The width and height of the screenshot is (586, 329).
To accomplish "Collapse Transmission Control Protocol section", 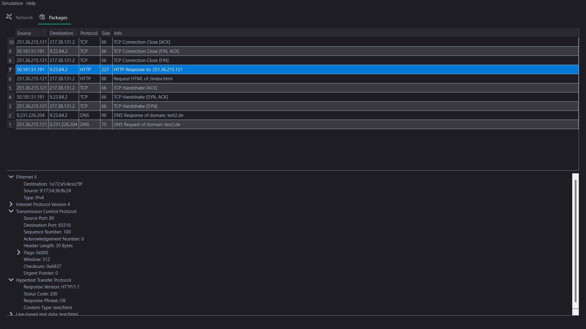I will point(11,211).
